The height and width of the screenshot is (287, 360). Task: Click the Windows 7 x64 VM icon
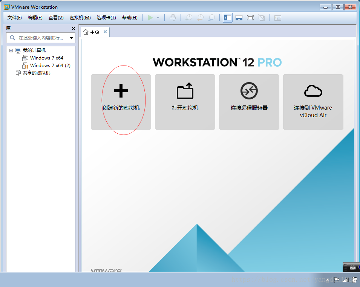click(25, 58)
